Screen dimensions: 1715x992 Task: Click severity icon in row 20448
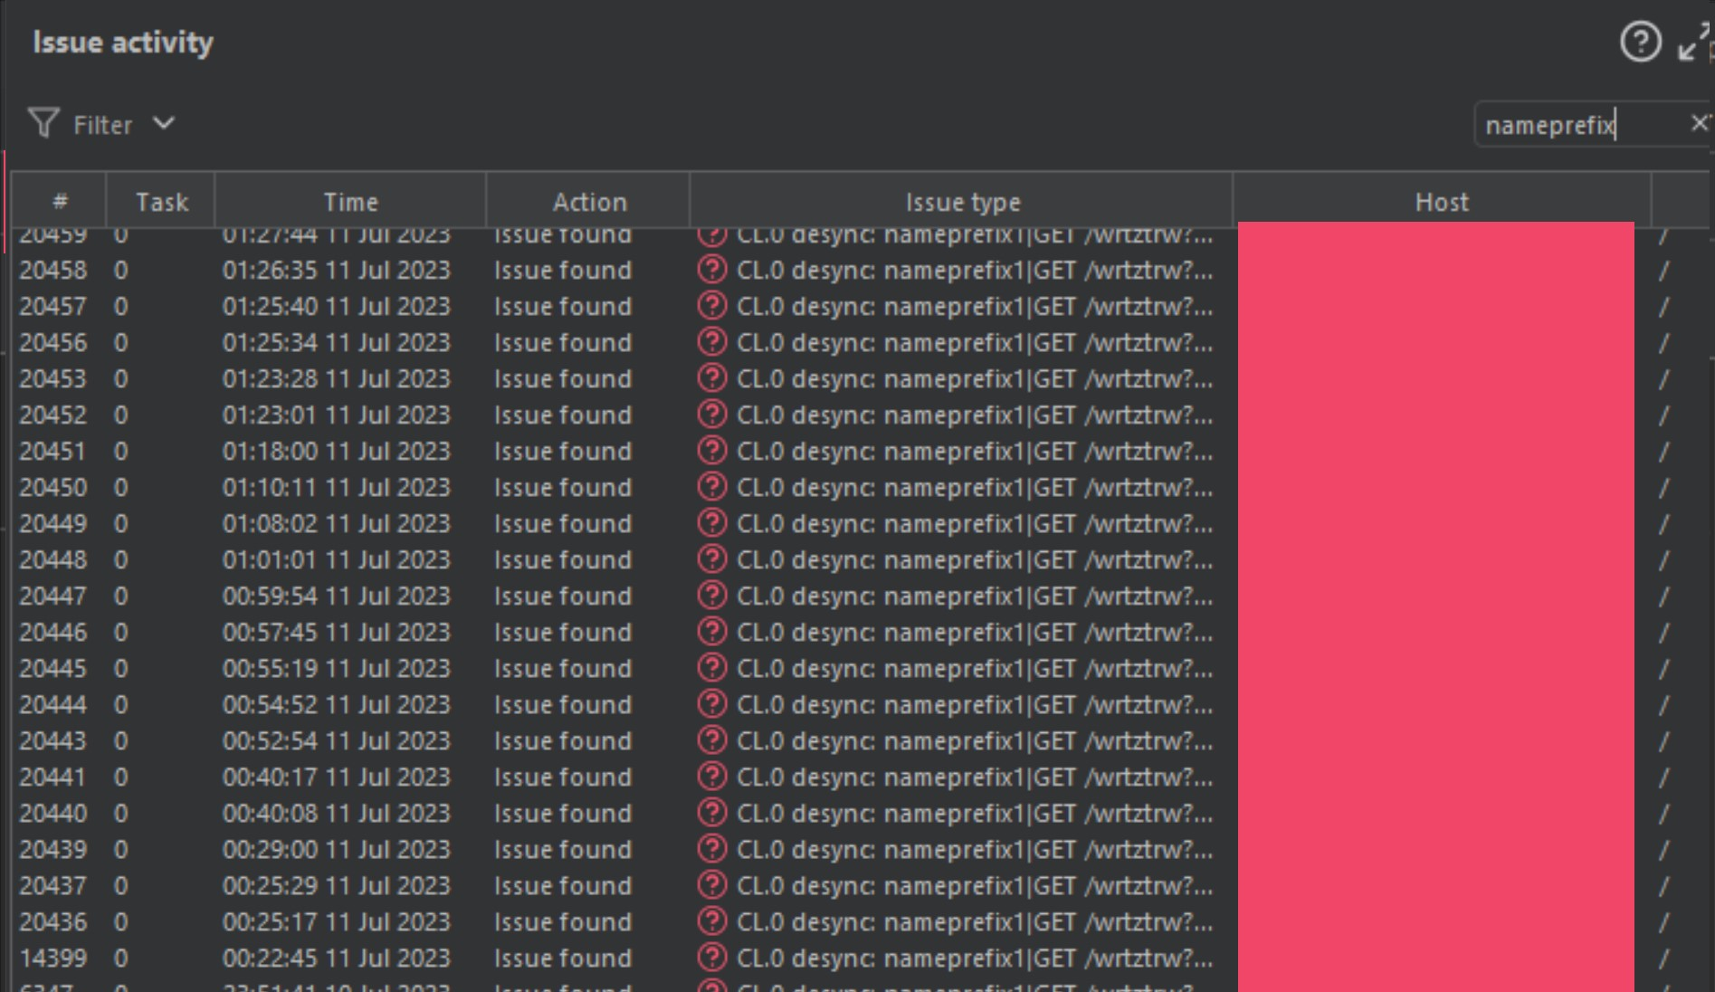click(712, 558)
